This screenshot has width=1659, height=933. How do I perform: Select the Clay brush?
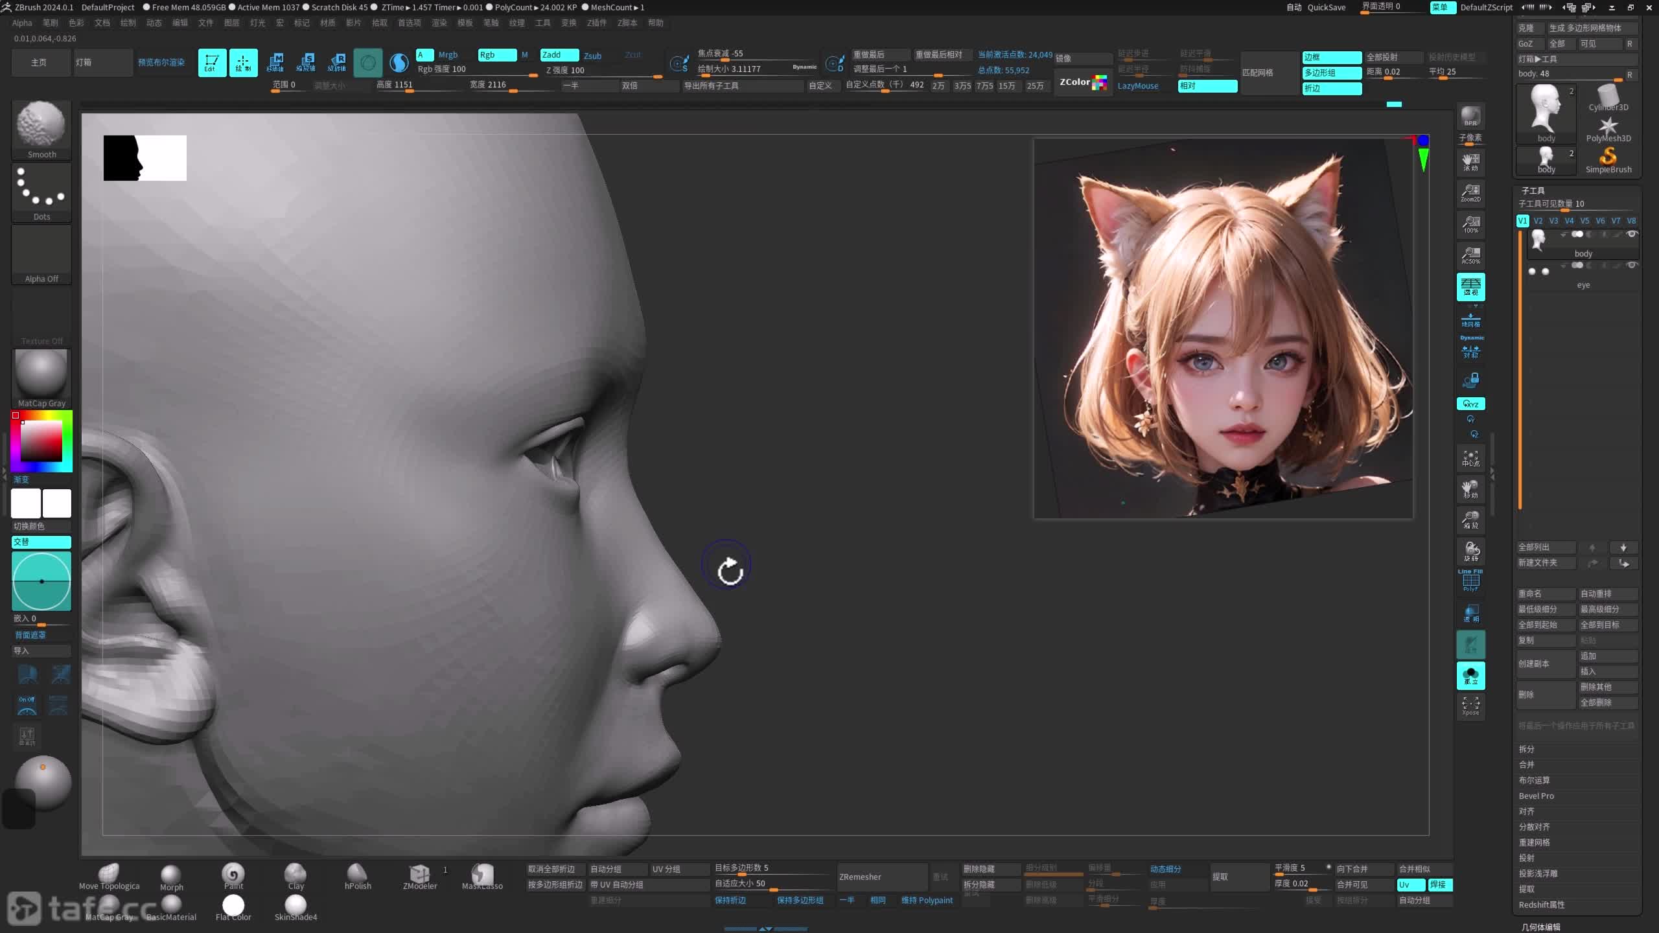click(296, 877)
